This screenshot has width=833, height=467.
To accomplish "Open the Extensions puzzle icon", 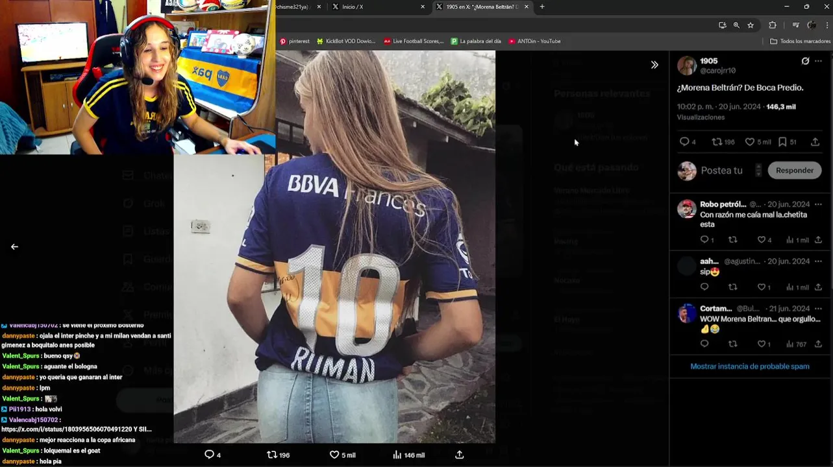I will tap(773, 25).
